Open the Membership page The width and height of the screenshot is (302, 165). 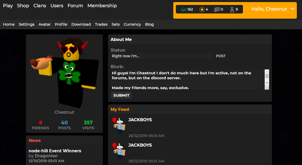click(x=102, y=6)
